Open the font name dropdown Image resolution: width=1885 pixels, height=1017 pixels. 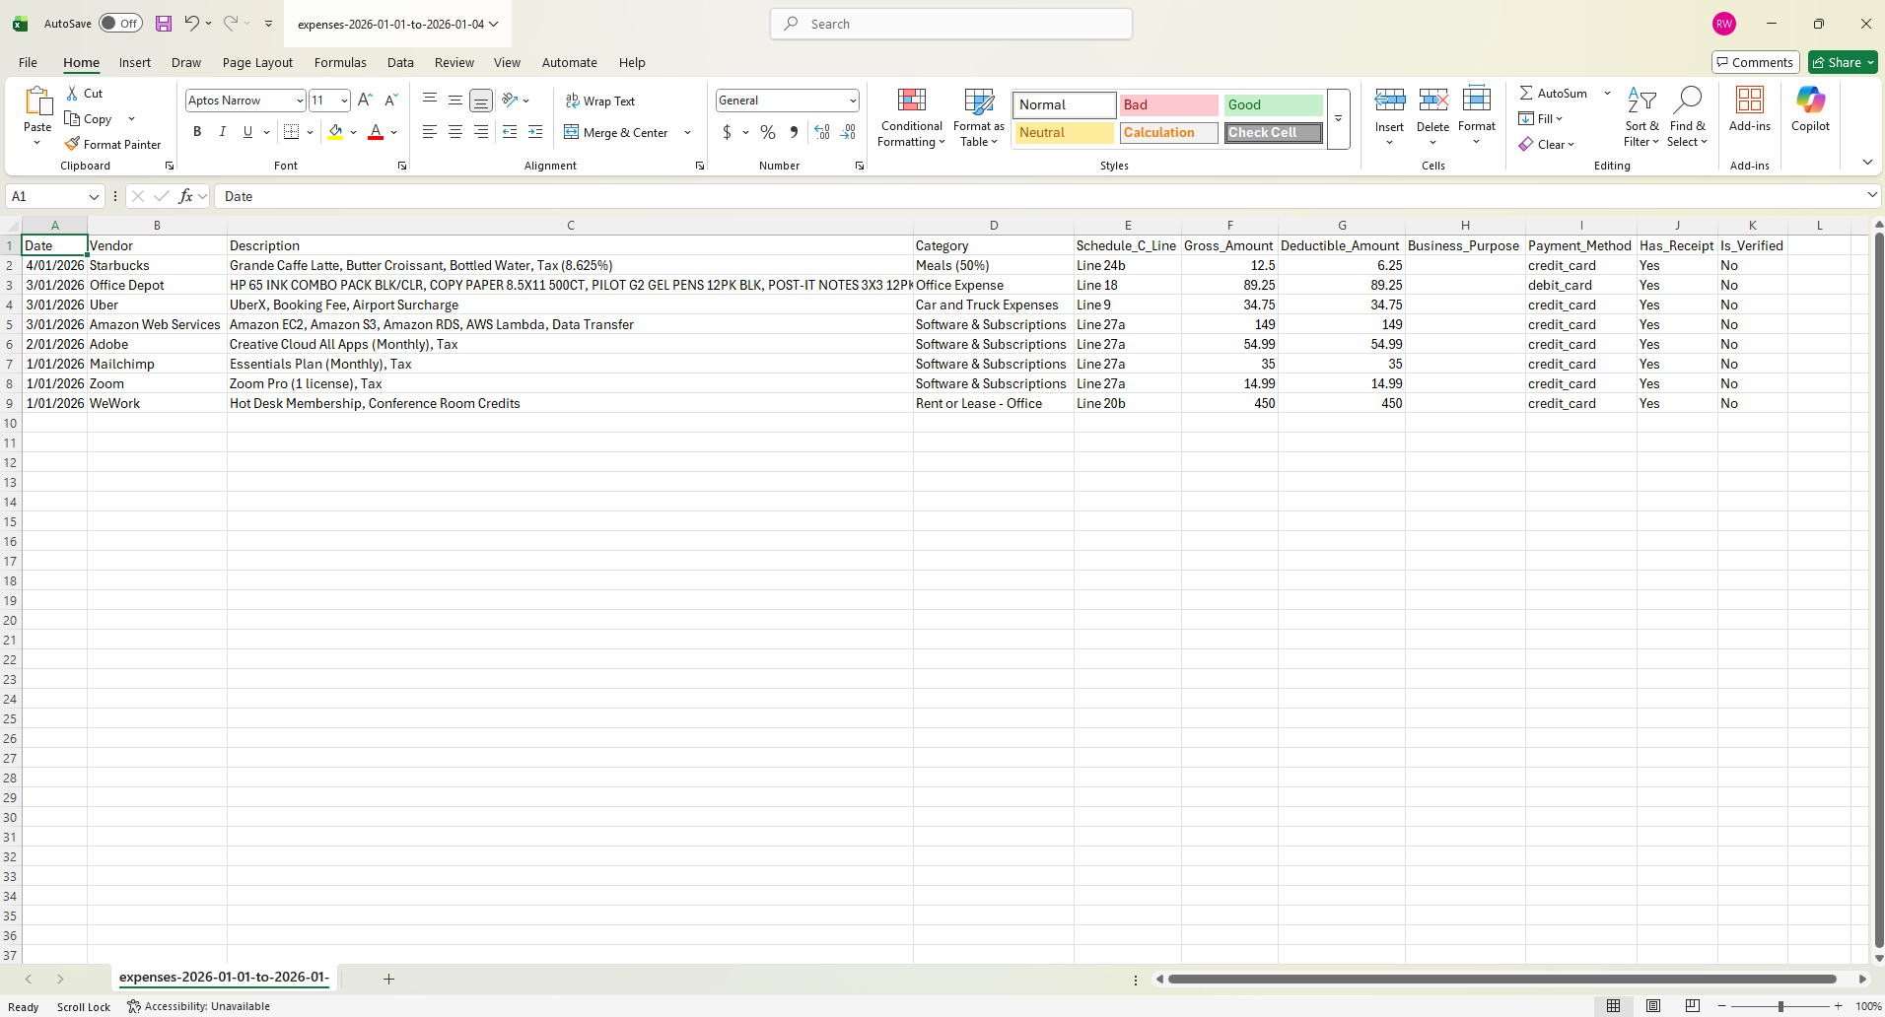tap(300, 101)
